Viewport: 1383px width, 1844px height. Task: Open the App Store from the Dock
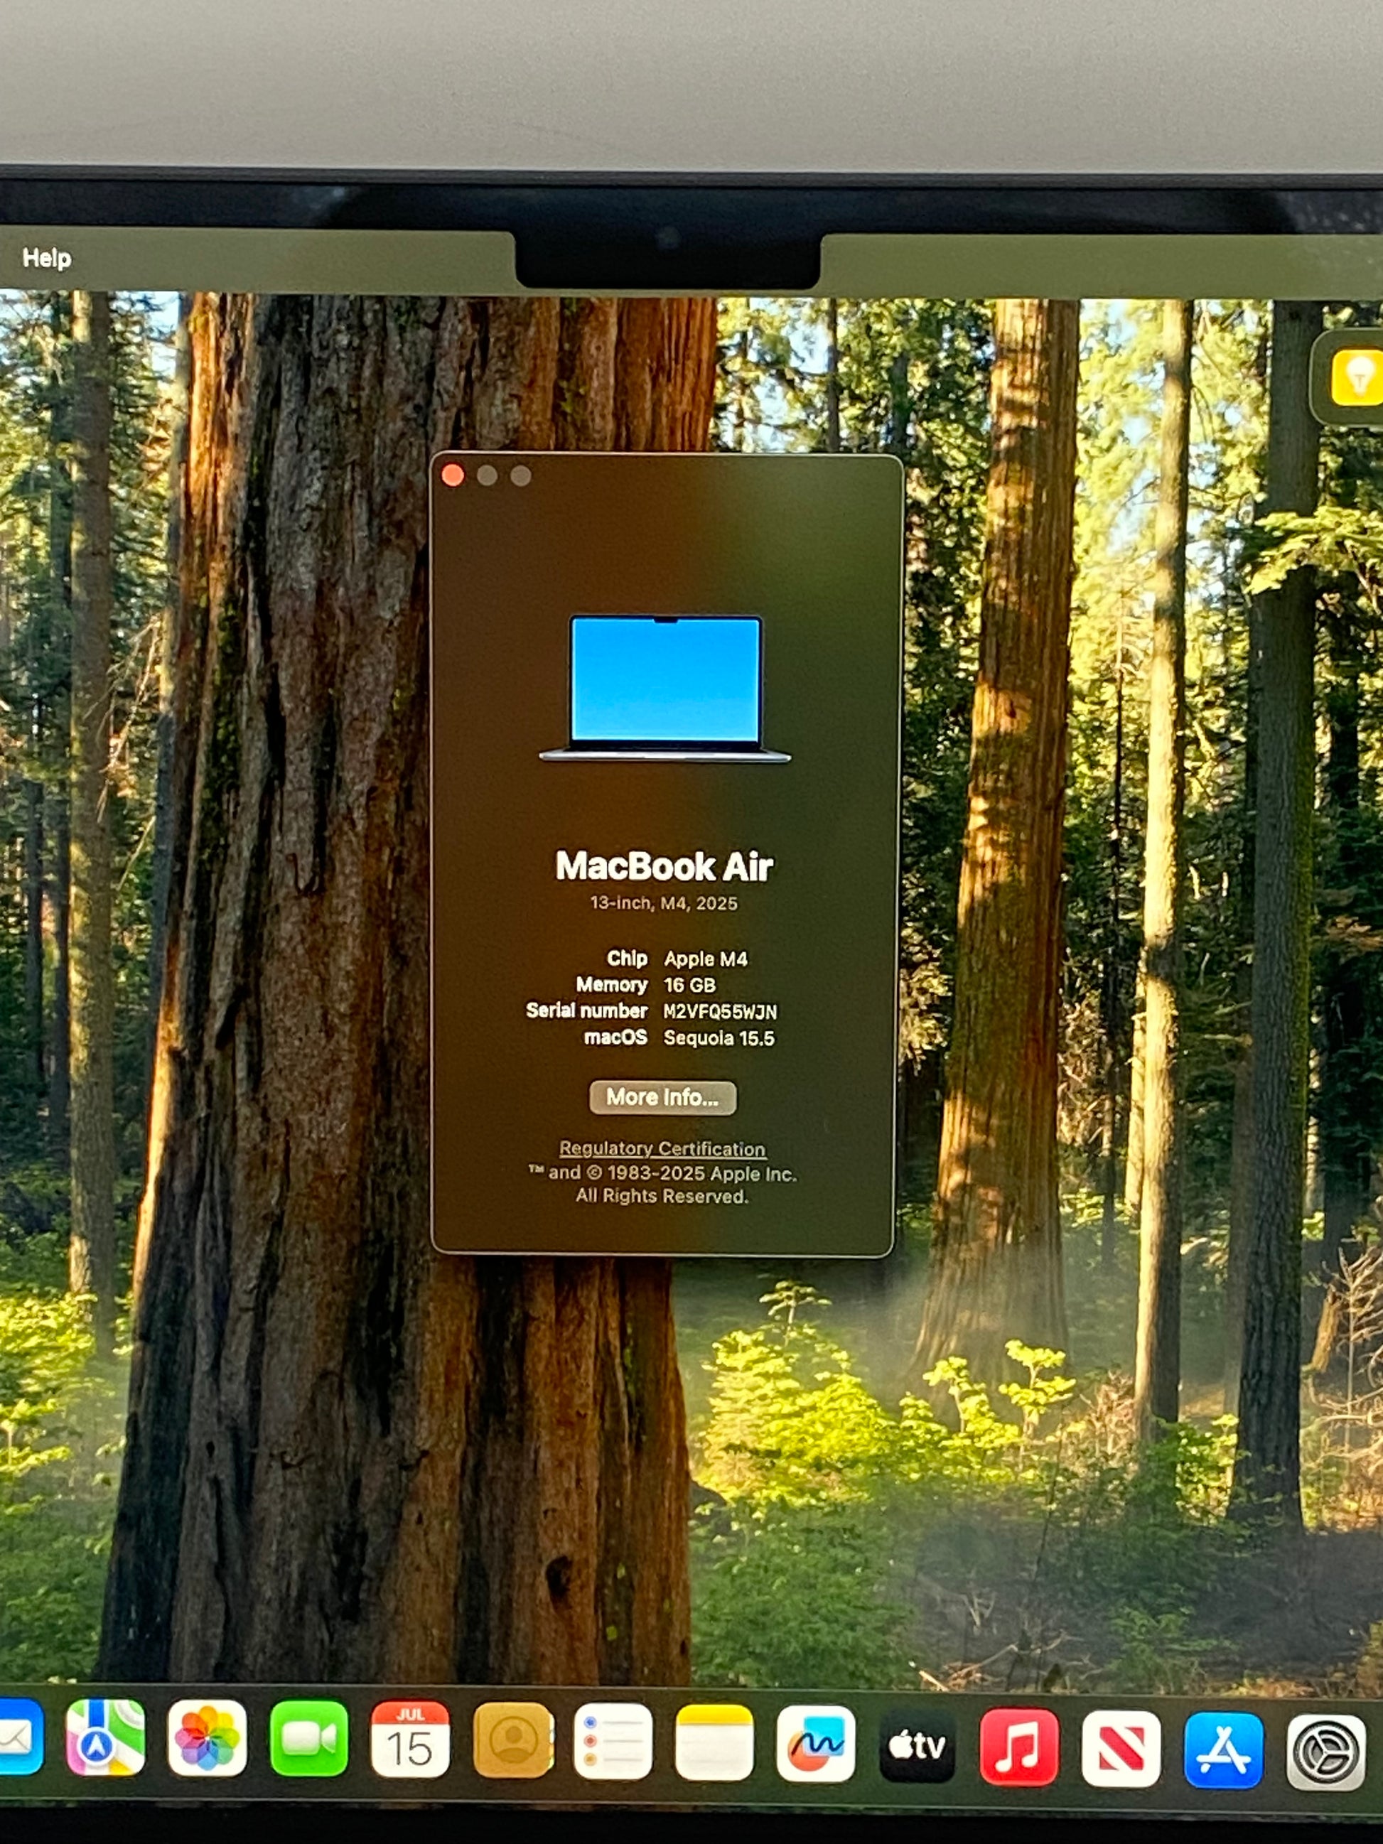[x=1223, y=1749]
